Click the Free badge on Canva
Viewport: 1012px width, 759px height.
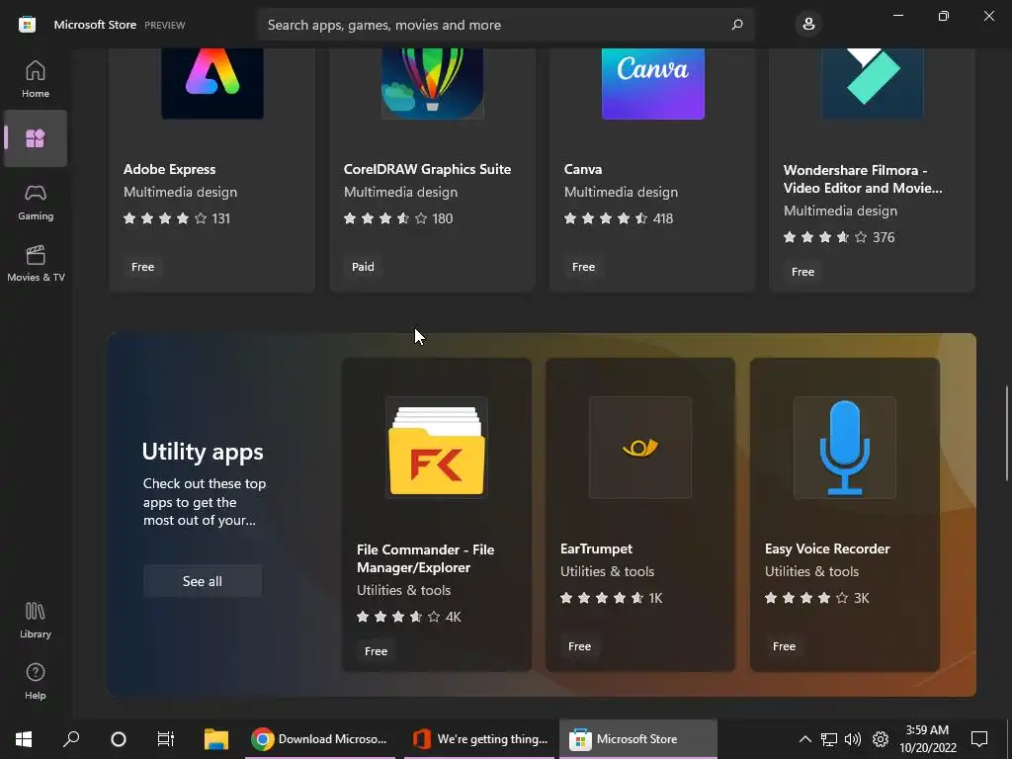(x=583, y=267)
